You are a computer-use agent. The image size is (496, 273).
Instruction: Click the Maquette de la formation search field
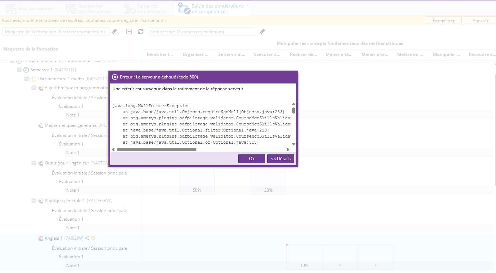point(56,32)
